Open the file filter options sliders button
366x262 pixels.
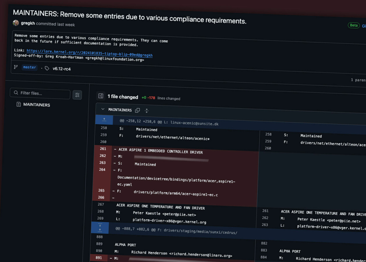pyautogui.click(x=77, y=95)
